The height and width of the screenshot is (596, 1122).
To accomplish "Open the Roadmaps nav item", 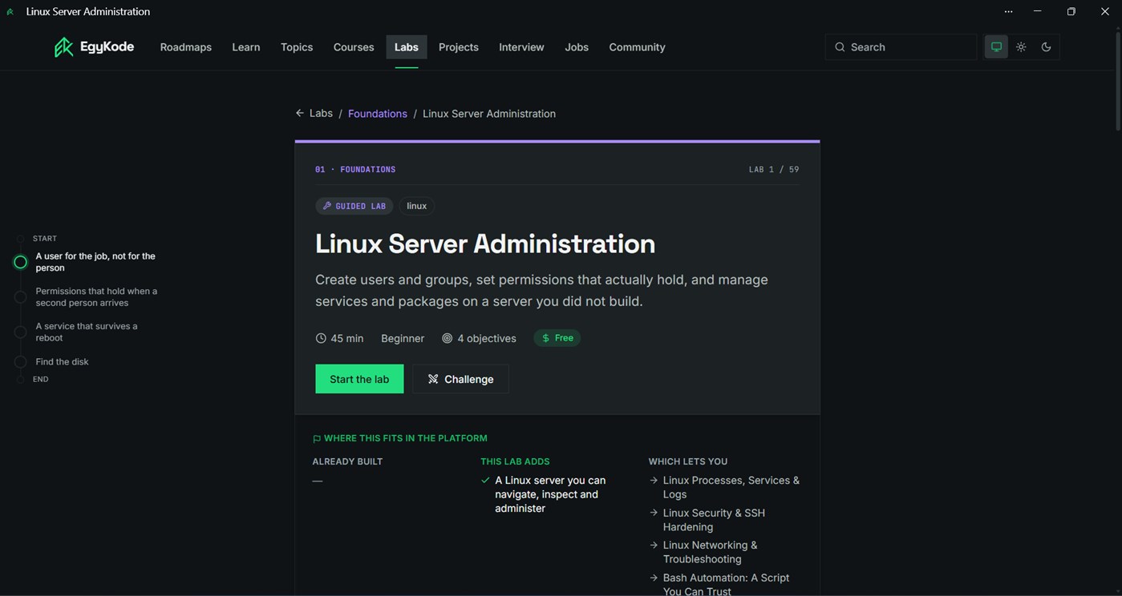I will [x=185, y=47].
